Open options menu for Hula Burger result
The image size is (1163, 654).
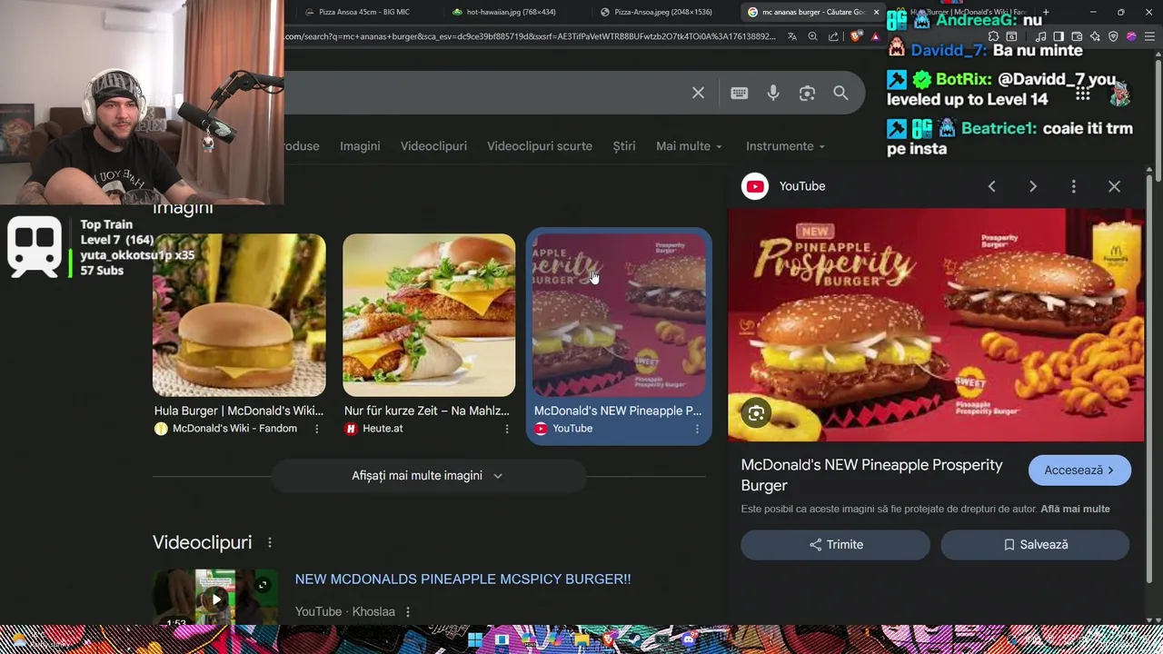316,429
